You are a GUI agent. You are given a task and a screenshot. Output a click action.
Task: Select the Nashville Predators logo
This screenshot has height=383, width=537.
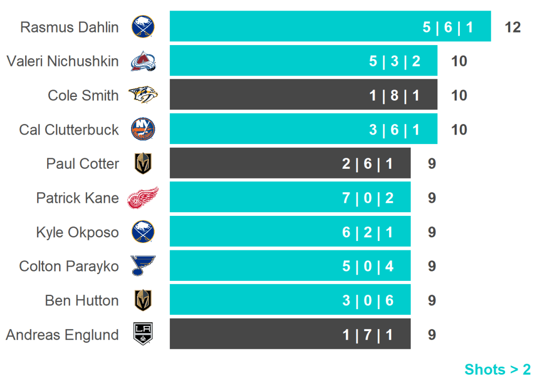pos(143,95)
